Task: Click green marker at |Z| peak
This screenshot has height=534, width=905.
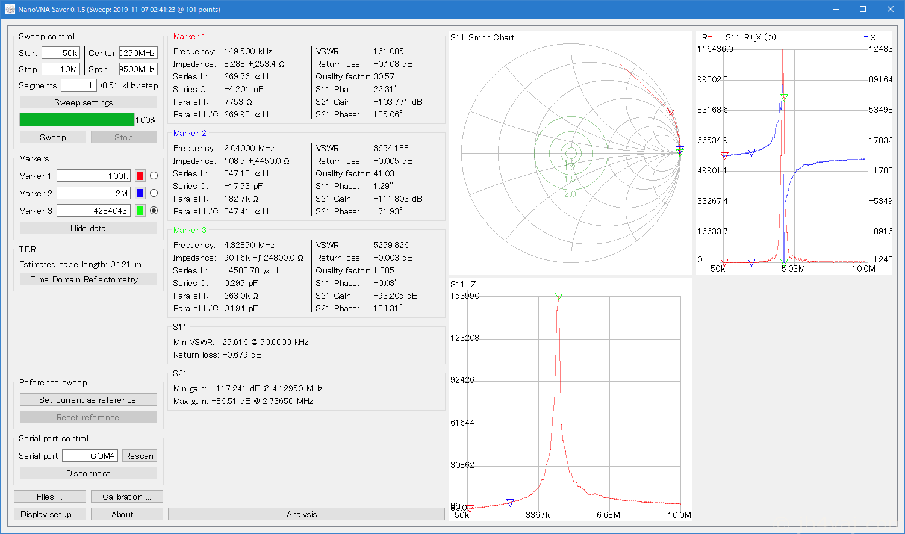Action: pos(559,296)
